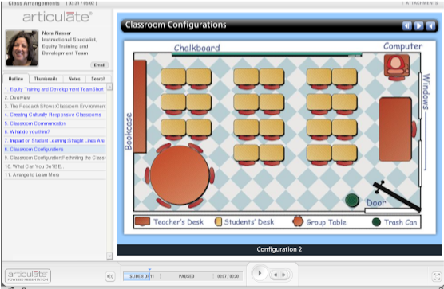Select outline item 9 Rethinking the Classroom
This screenshot has height=289, width=444.
54,158
